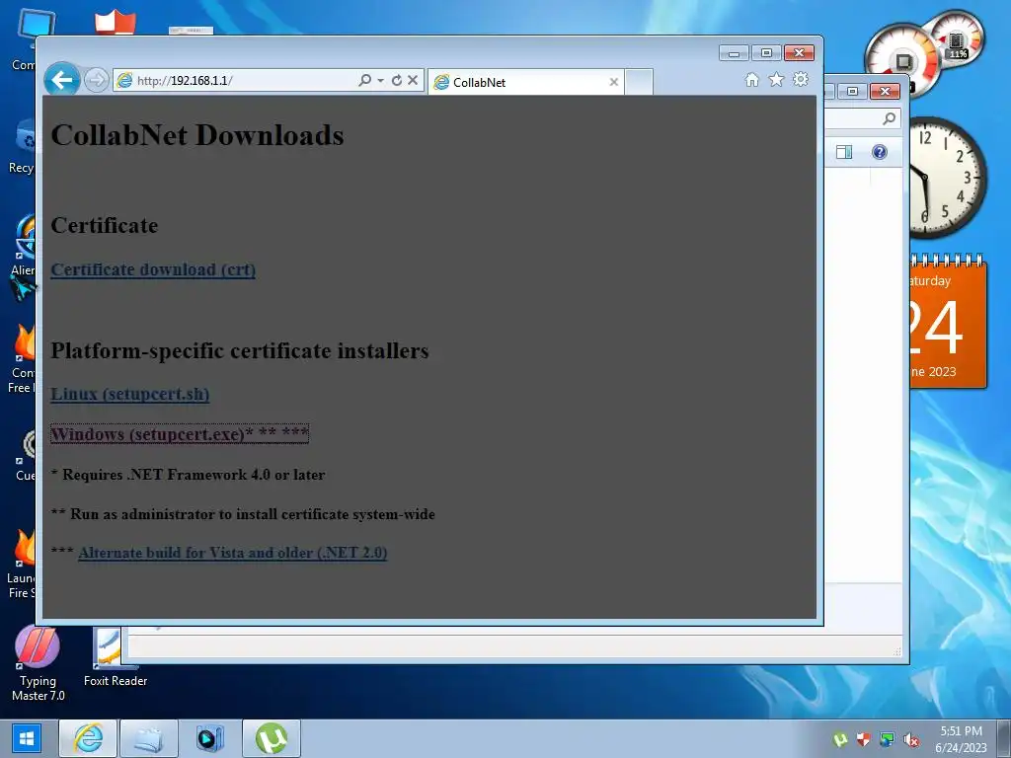
Task: Click the Certificate section heading
Action: tap(105, 225)
